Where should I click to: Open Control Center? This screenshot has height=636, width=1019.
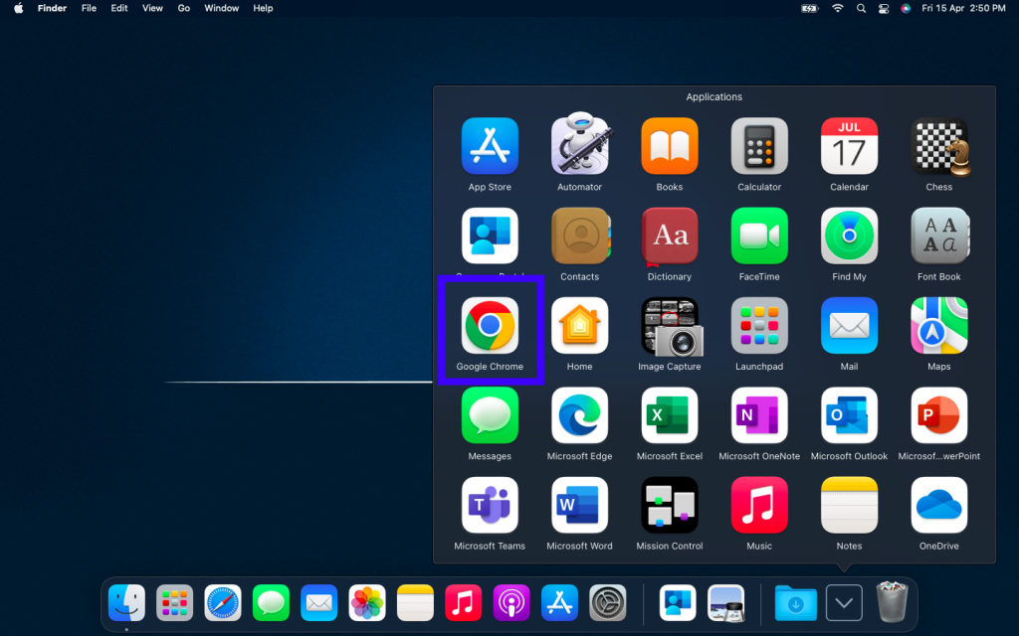coord(884,8)
